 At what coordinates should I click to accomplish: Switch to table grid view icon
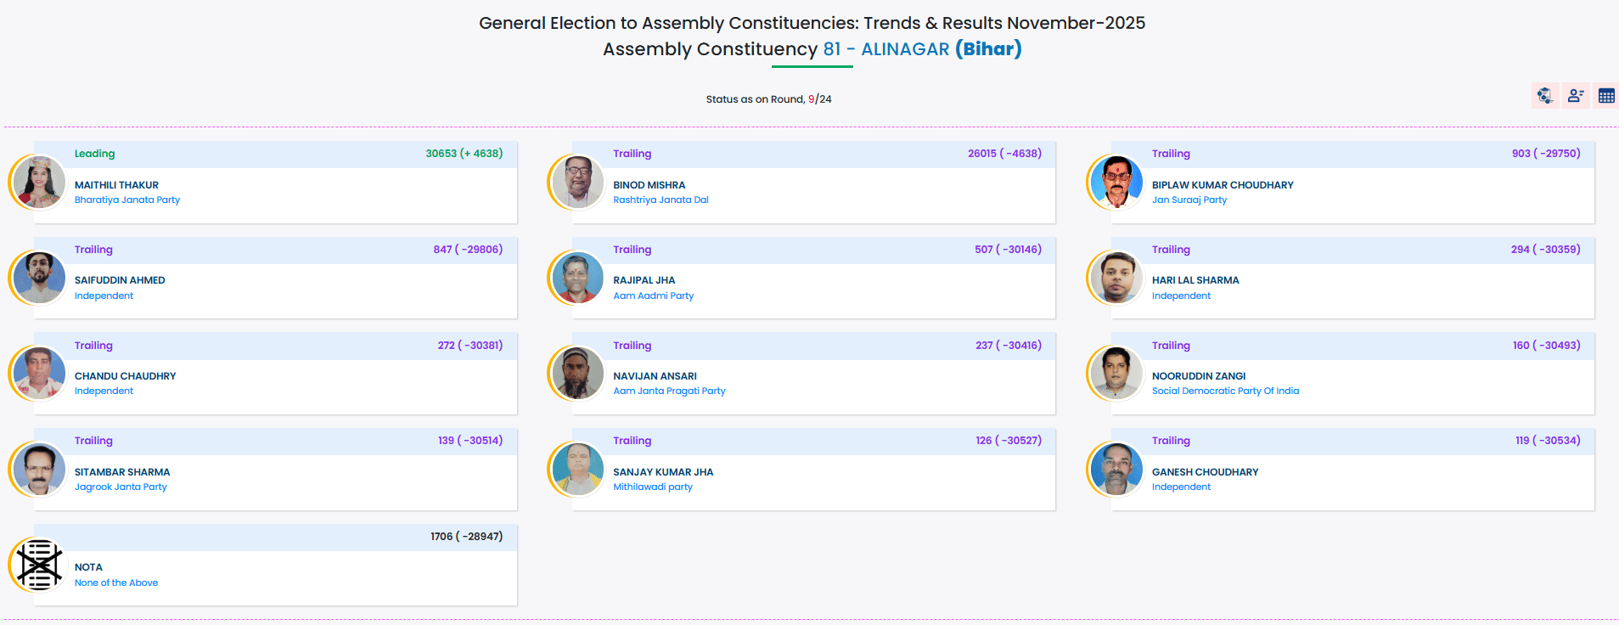click(1606, 95)
